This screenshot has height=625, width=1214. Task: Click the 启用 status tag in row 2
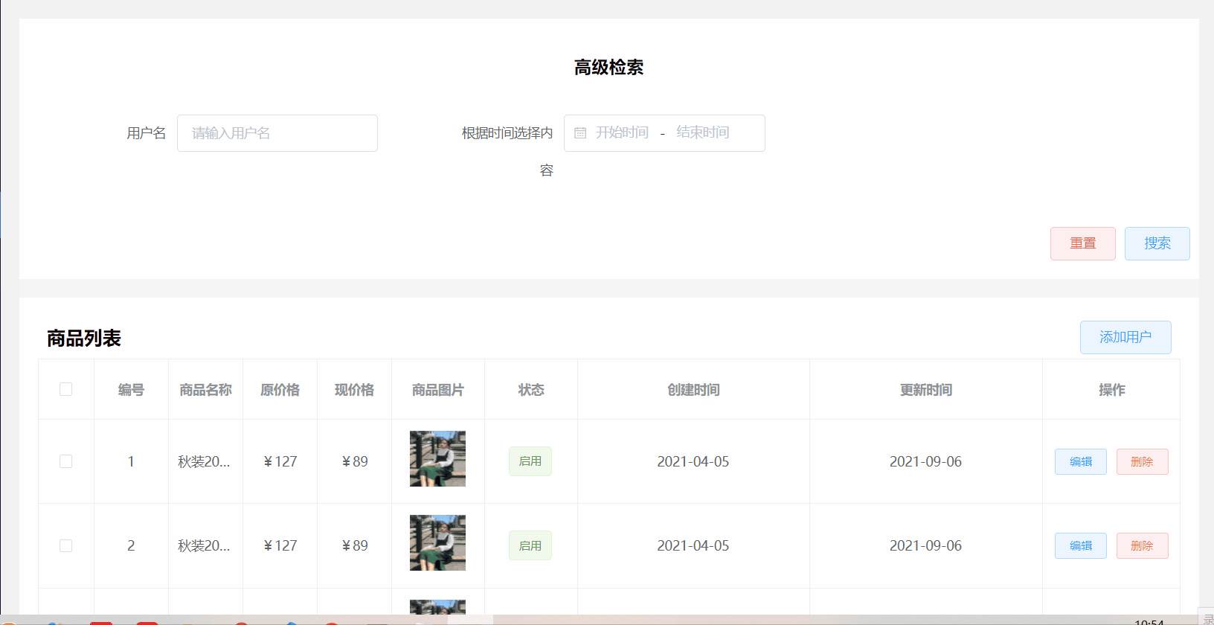[530, 545]
